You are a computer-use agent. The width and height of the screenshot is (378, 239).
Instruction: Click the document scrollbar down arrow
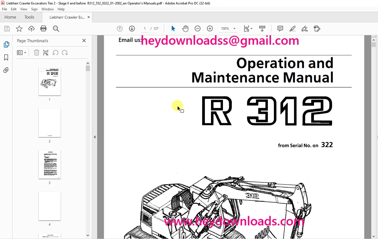point(374,236)
